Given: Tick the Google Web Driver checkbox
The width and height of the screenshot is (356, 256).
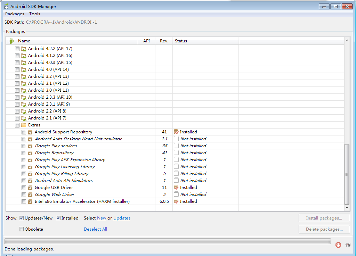Looking at the screenshot, I should tap(24, 195).
